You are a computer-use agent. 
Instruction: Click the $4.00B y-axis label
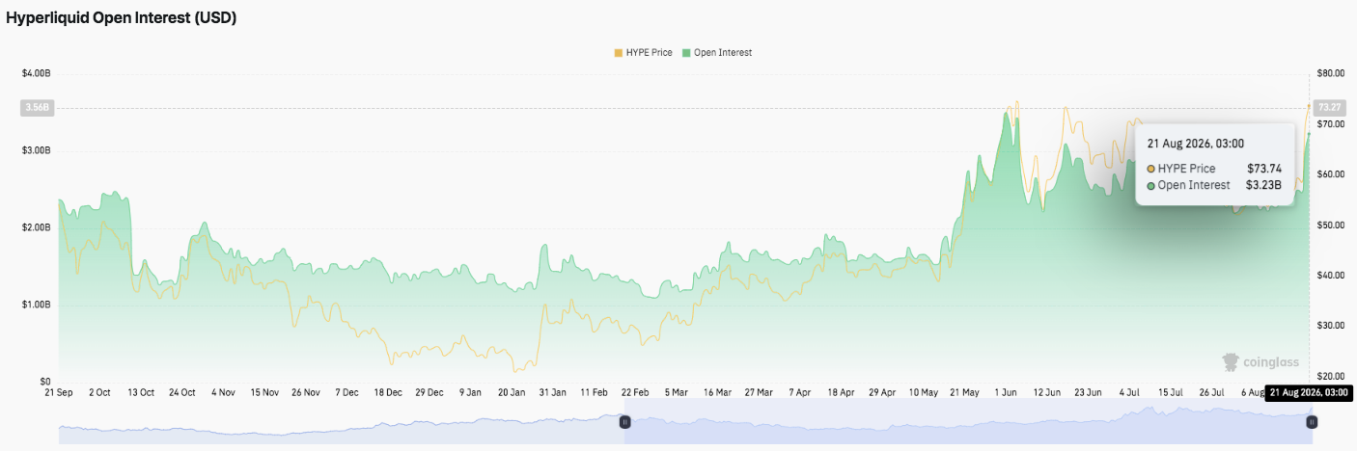point(36,73)
